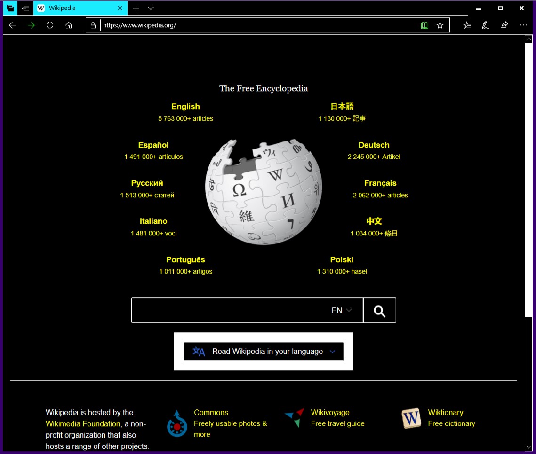536x454 pixels.
Task: Expand the EN search language dropdown
Action: (x=342, y=310)
